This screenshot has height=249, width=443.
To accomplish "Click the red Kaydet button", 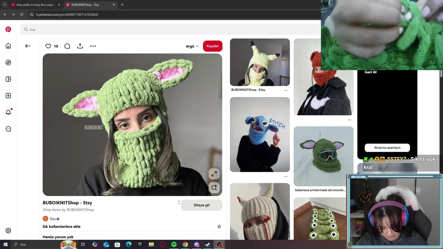I will pos(213,46).
